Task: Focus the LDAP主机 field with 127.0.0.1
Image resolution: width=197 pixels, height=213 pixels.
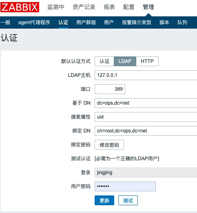Action: point(146,75)
